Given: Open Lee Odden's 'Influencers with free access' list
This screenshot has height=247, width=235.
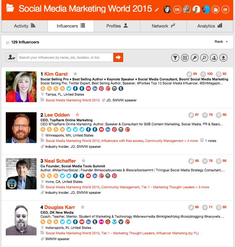Looking at the screenshot, I should [122, 141].
